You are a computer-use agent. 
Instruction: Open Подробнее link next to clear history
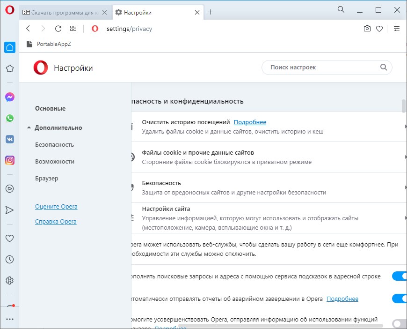click(x=250, y=122)
